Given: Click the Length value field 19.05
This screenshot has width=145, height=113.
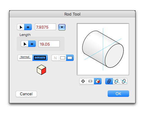Looking at the screenshot, I should point(49,44).
